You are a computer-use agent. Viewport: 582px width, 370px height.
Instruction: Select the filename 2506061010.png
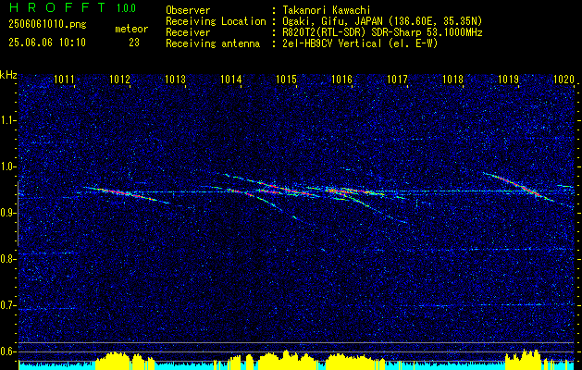(47, 25)
